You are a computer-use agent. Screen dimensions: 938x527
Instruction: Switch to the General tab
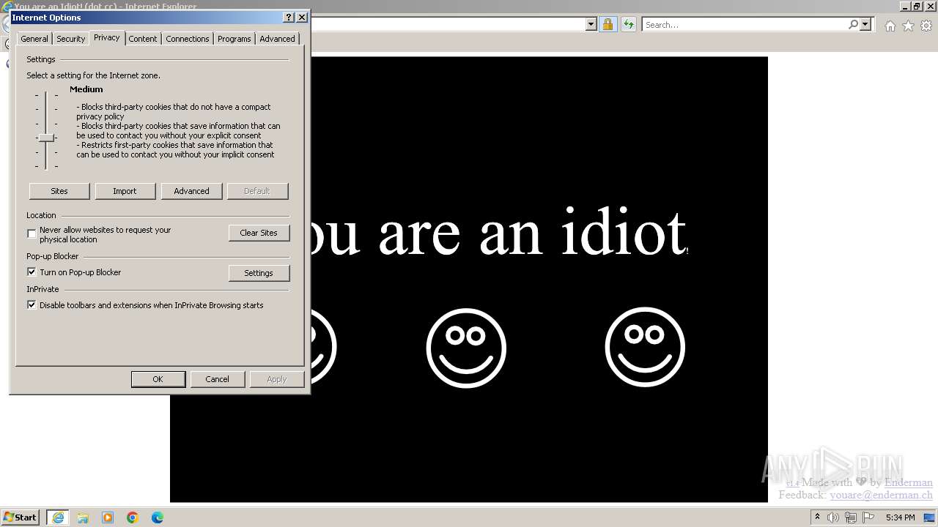point(34,39)
